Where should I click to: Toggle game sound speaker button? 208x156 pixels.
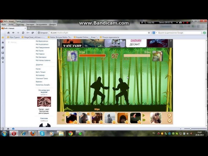[x=170, y=115]
